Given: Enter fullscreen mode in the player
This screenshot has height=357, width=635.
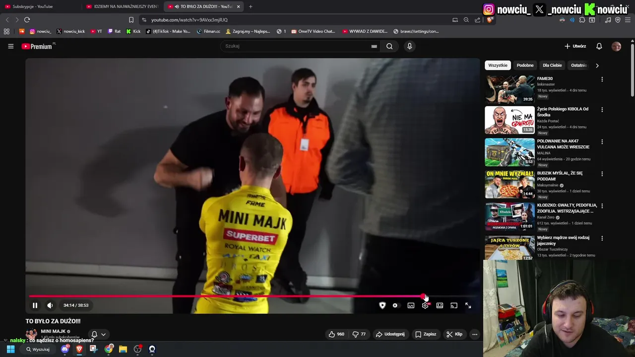Looking at the screenshot, I should [468, 305].
